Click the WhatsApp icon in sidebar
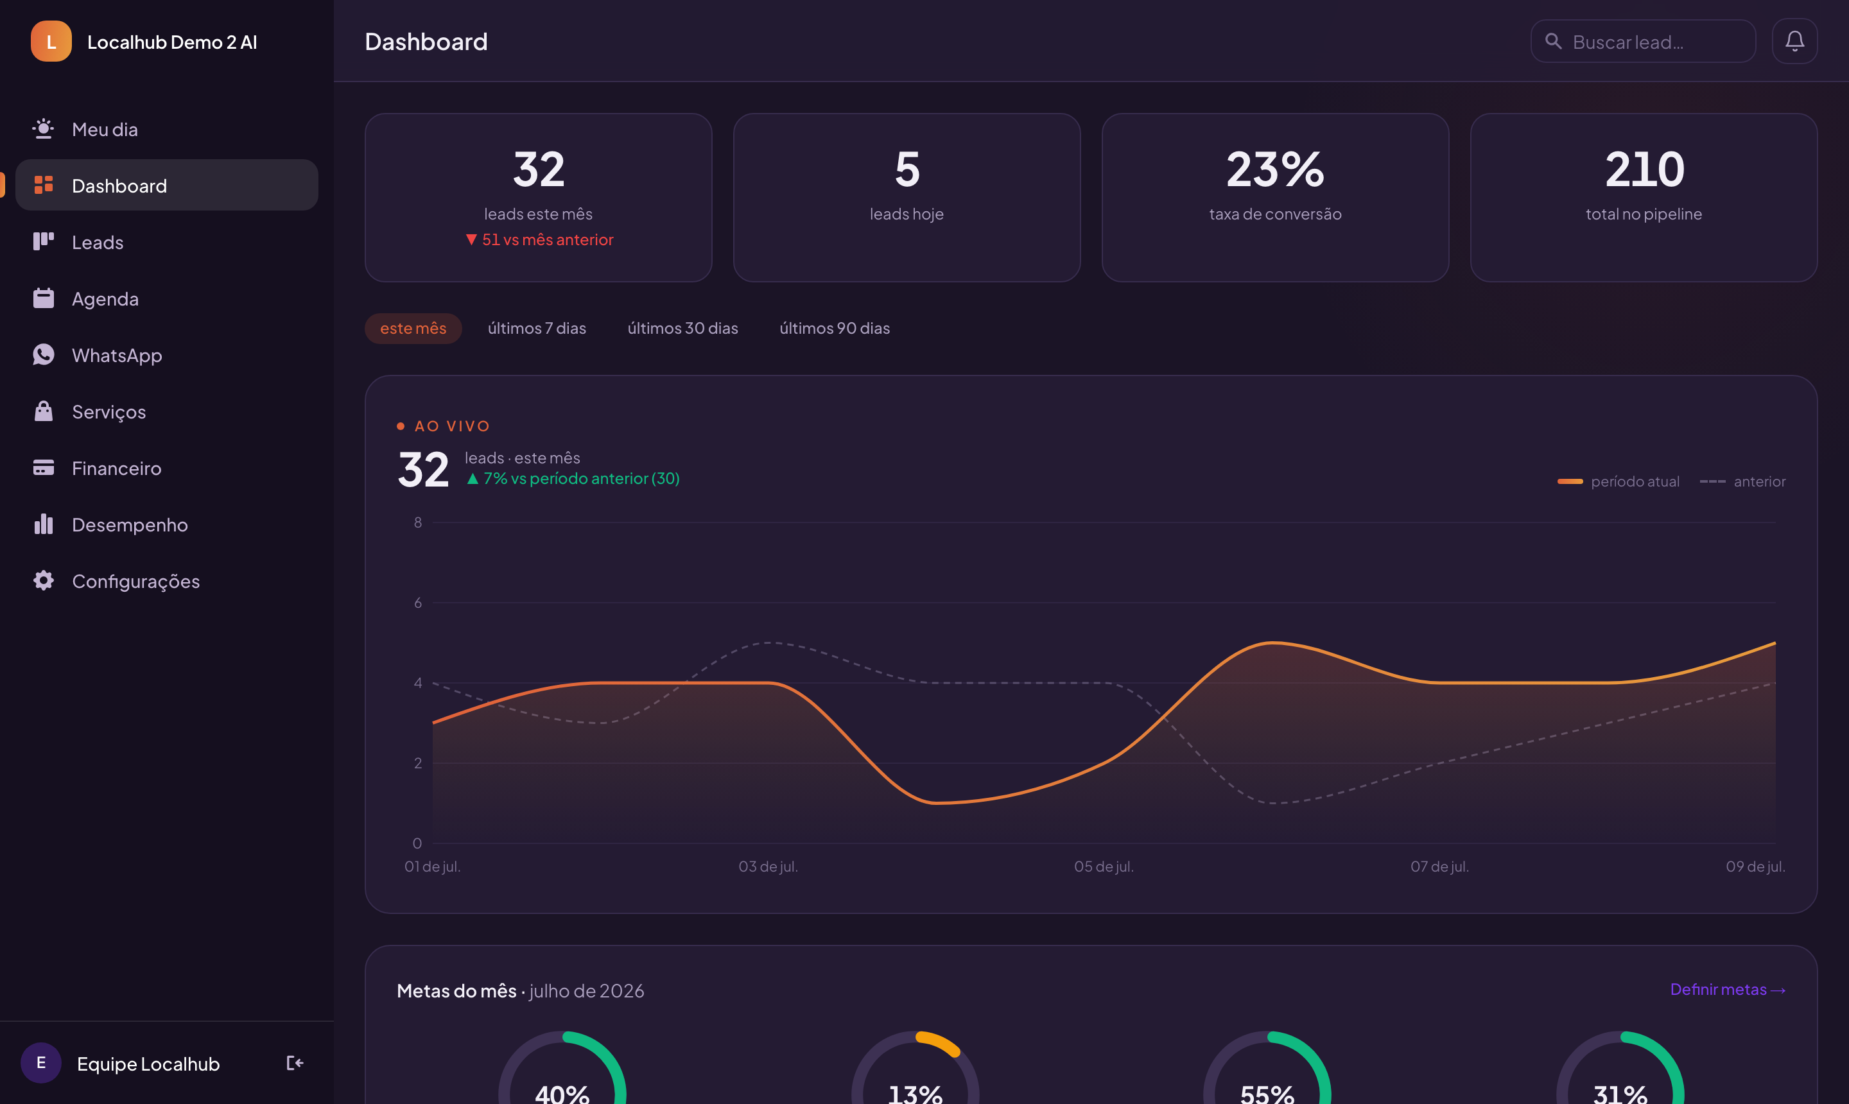The height and width of the screenshot is (1104, 1849). pyautogui.click(x=43, y=355)
